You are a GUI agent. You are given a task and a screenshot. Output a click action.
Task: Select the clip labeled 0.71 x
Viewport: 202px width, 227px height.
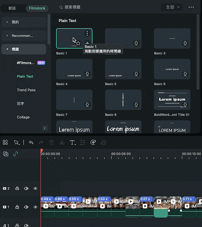pos(189,207)
